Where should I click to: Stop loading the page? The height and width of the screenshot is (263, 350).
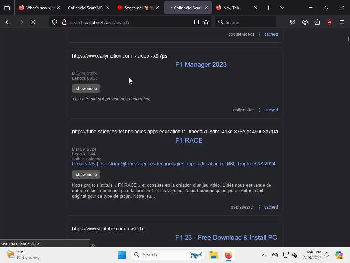(33, 22)
